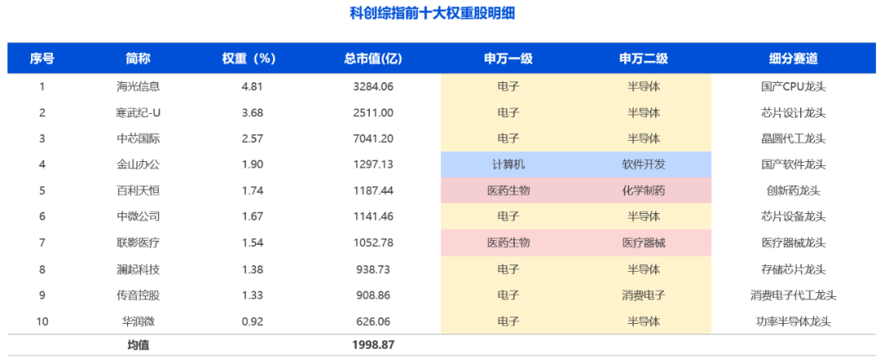
Task: Click the 存储芯片龙头 cell
Action: (x=793, y=269)
